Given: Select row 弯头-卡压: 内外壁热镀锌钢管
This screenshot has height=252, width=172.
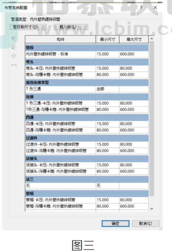Looking at the screenshot, I should [x=87, y=68].
